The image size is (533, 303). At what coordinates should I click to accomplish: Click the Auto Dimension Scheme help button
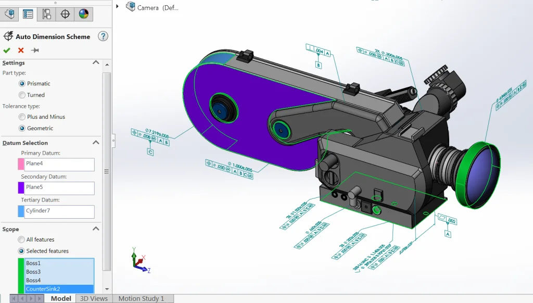pos(103,36)
